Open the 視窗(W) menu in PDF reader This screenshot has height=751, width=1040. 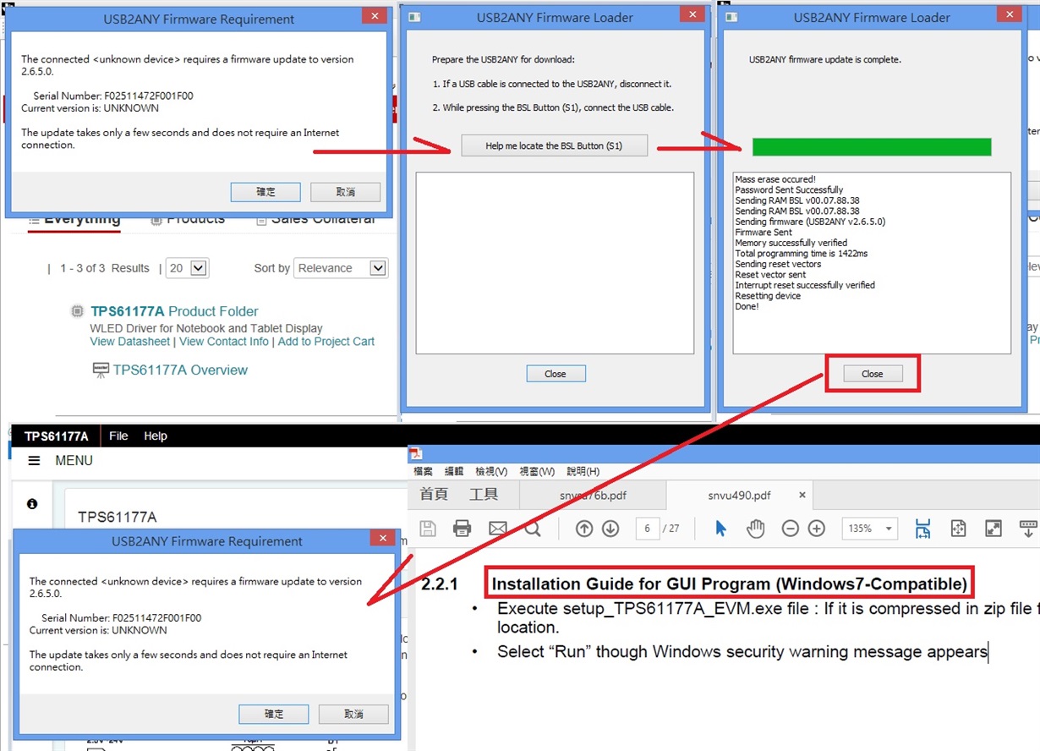[537, 471]
